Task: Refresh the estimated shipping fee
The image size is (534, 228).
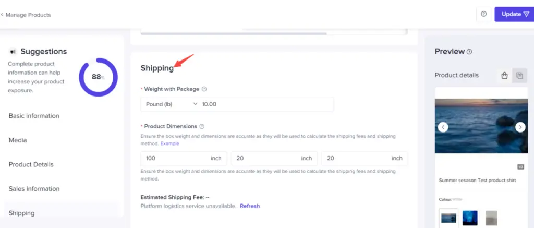Action: tap(250, 206)
